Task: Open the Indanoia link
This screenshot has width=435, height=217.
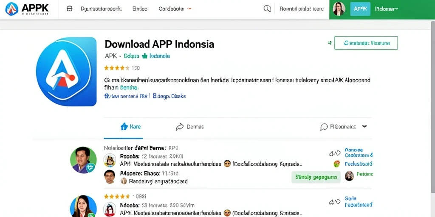Action: [160, 56]
